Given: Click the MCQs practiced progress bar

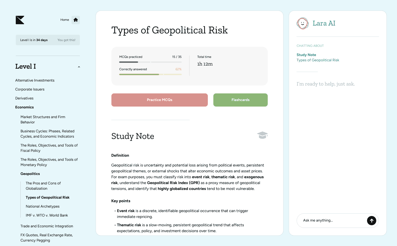Looking at the screenshot, I should [x=150, y=62].
